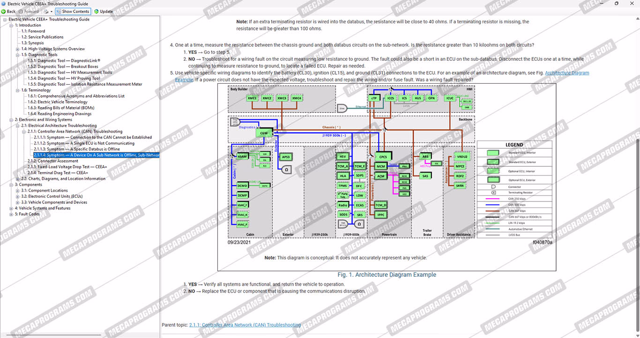Click the Update globe button
The image size is (640, 338).
click(x=103, y=11)
